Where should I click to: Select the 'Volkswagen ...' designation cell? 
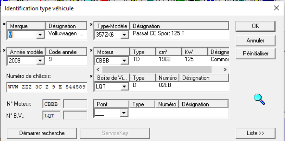coord(66,33)
